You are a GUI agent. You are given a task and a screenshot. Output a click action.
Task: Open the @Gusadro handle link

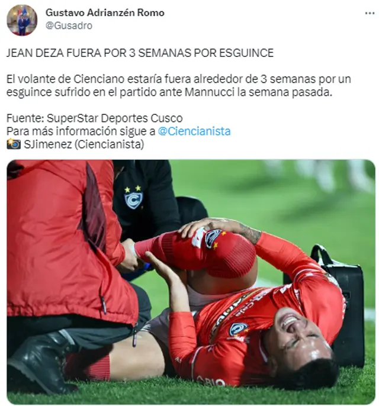(69, 25)
